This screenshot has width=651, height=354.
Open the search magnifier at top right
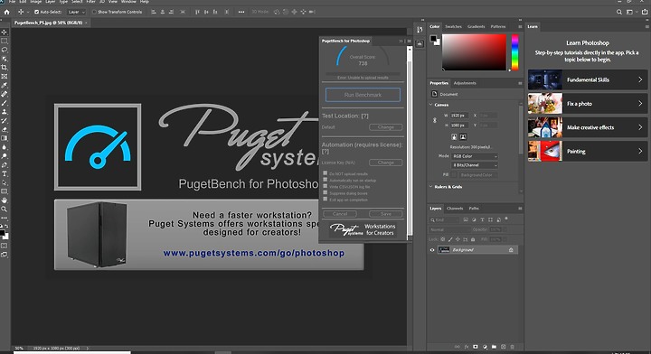click(x=619, y=12)
